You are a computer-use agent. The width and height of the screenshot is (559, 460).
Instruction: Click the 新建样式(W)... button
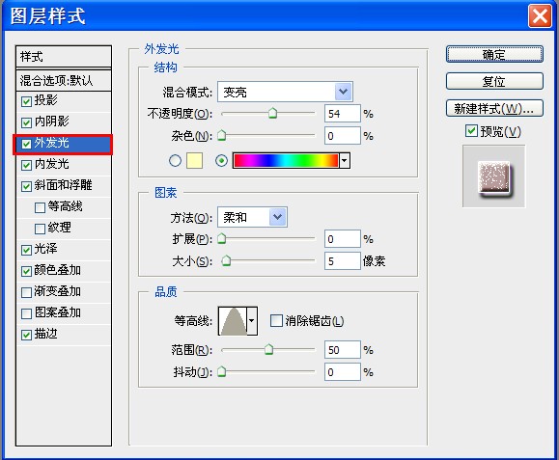[494, 108]
